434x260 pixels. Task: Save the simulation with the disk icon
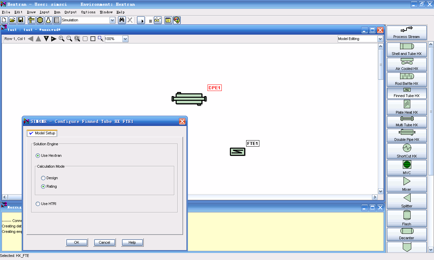point(21,20)
